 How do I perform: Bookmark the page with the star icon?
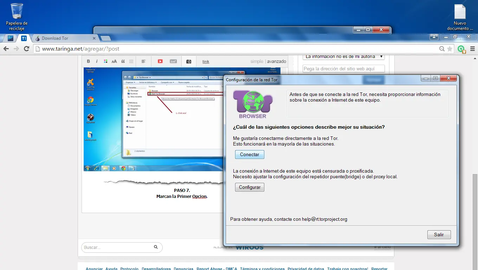[x=450, y=49]
